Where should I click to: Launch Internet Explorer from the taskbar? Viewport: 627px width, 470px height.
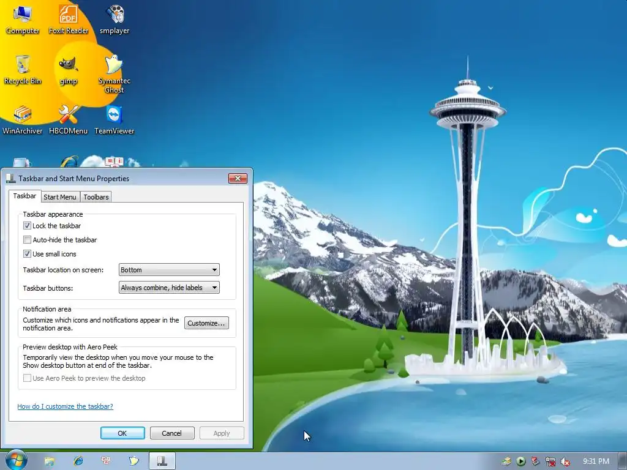pos(78,461)
